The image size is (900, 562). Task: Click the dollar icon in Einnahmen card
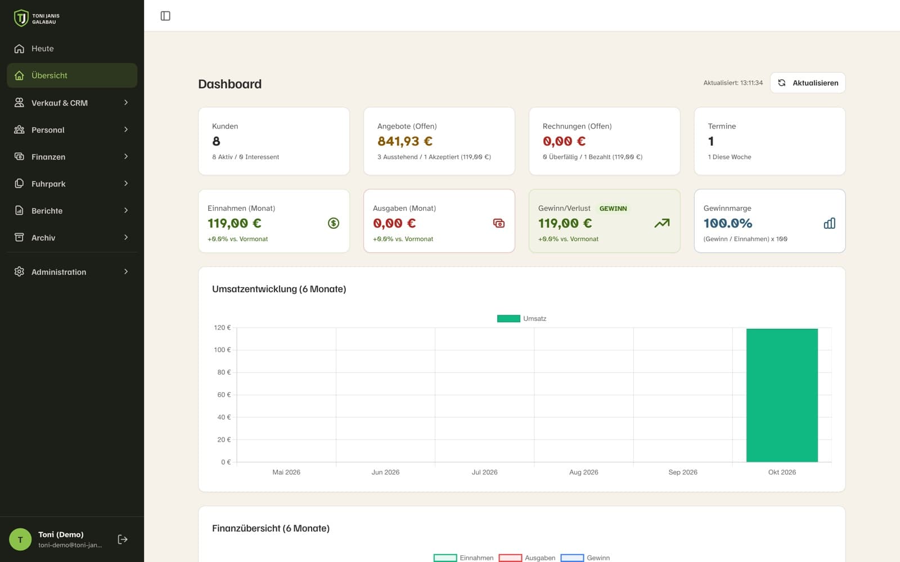(334, 223)
